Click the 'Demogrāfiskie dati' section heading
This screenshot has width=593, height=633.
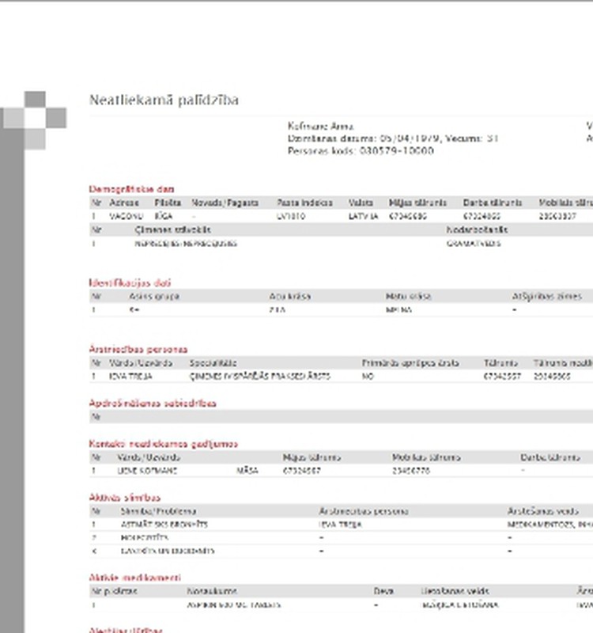pos(131,189)
